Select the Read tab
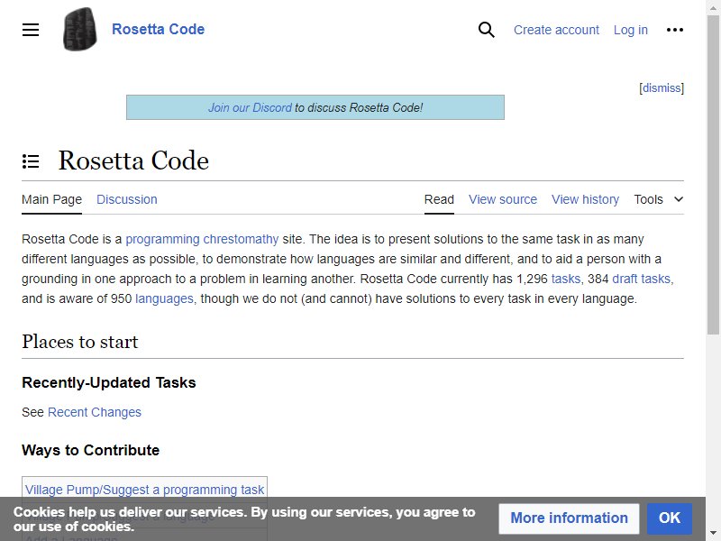The image size is (721, 541). click(x=439, y=199)
